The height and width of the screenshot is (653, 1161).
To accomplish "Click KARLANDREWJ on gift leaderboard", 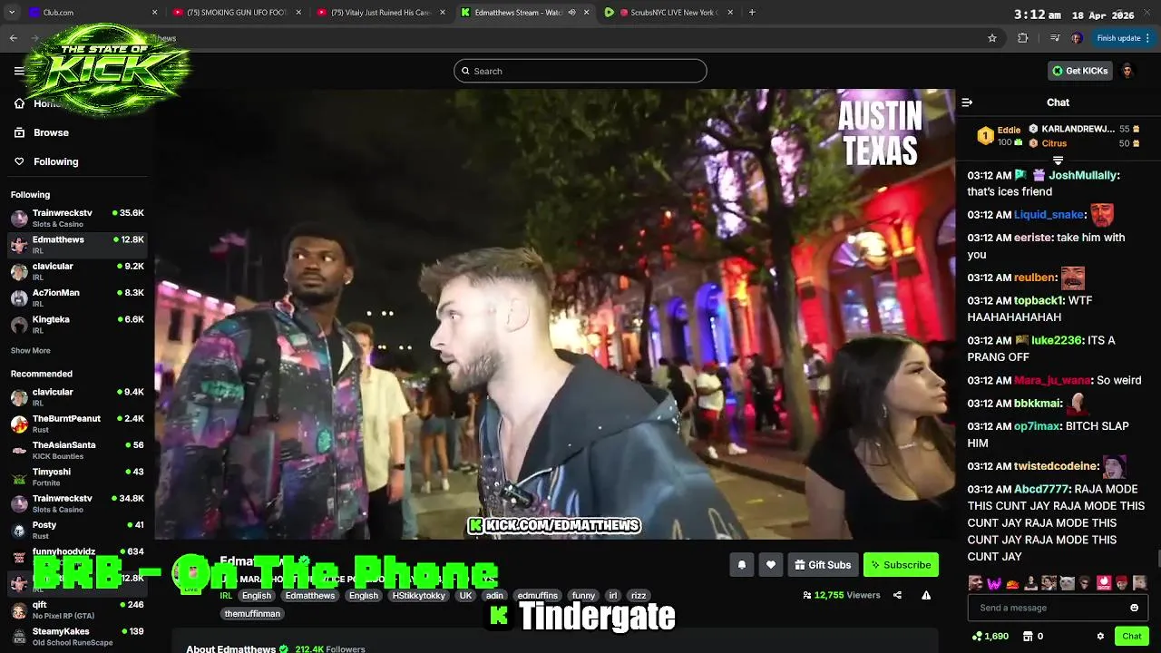I will click(x=1078, y=129).
